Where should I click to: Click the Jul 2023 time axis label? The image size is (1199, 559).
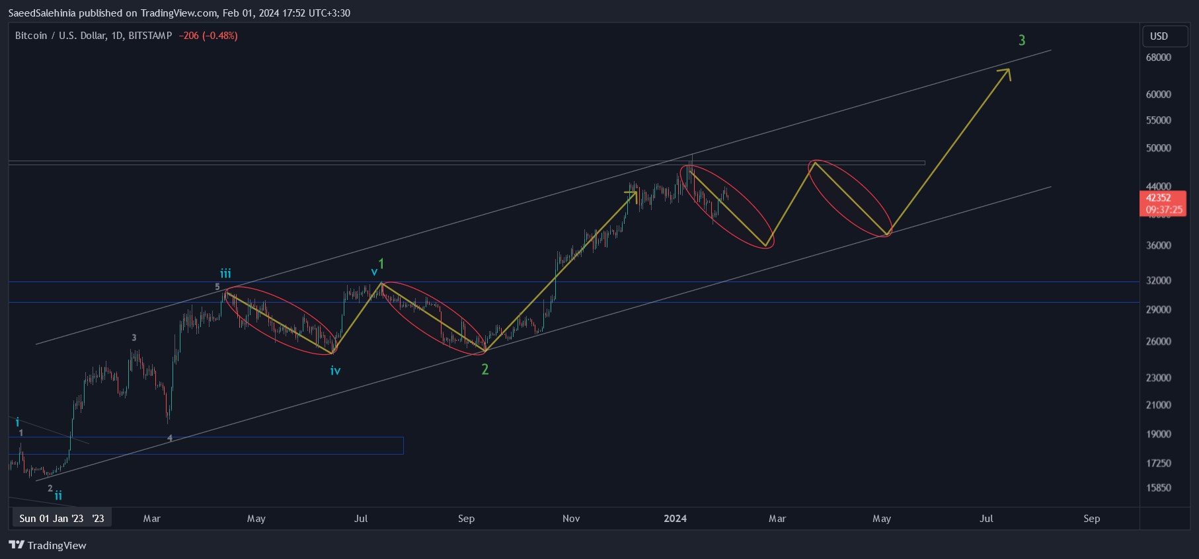(361, 519)
